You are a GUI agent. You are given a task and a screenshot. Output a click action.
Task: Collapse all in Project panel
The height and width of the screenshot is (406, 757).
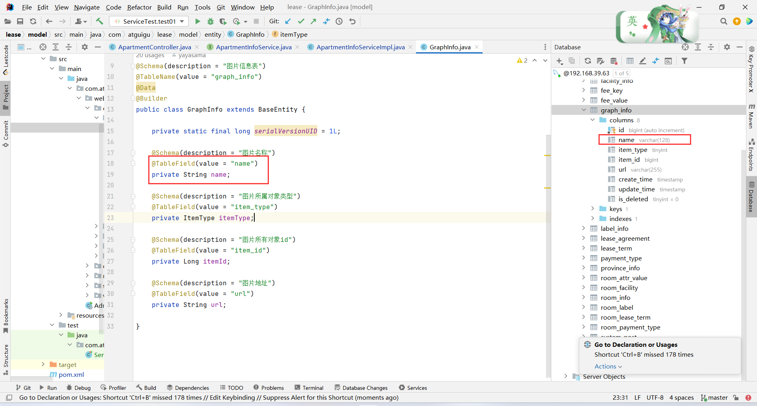69,47
